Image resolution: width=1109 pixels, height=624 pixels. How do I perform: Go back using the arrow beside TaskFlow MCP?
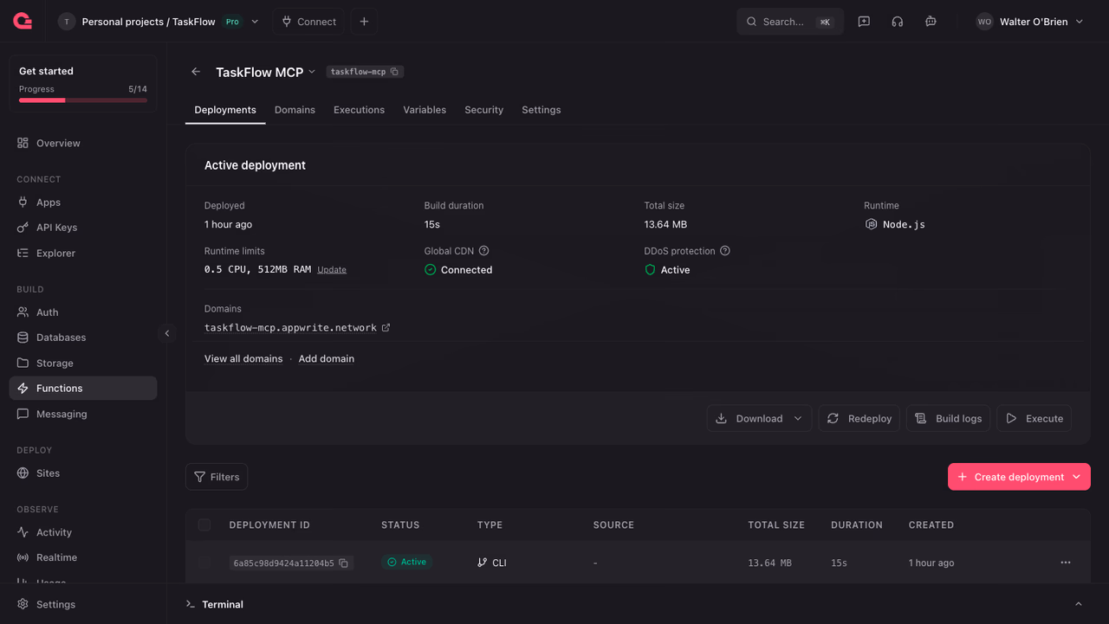[196, 72]
